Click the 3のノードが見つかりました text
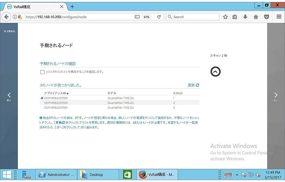Image resolution: width=285 pixels, height=182 pixels. tap(61, 85)
